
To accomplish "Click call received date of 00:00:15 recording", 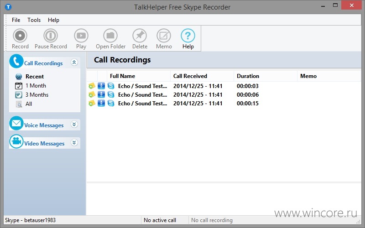I will click(x=198, y=103).
